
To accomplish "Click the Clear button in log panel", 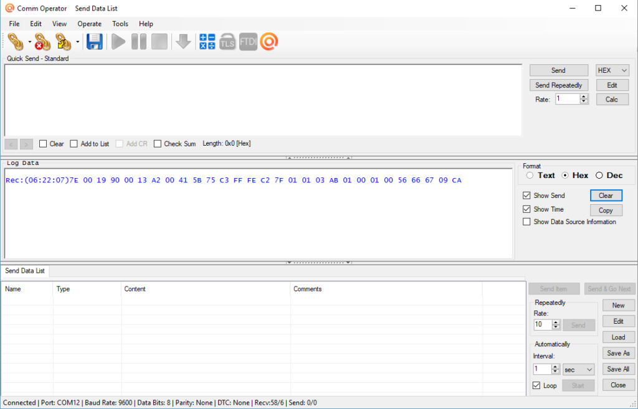I will 606,195.
